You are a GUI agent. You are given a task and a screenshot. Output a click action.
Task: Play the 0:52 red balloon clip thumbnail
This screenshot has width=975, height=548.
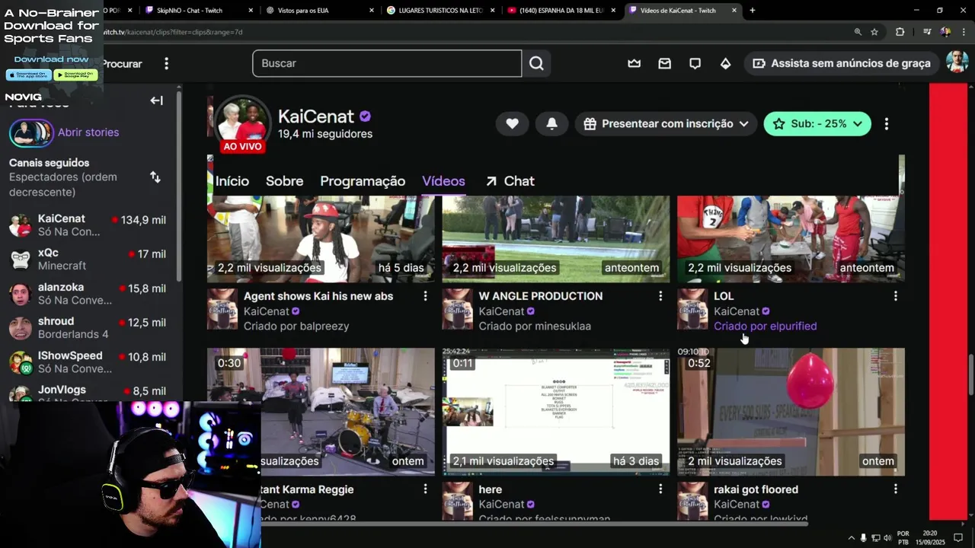pos(791,412)
